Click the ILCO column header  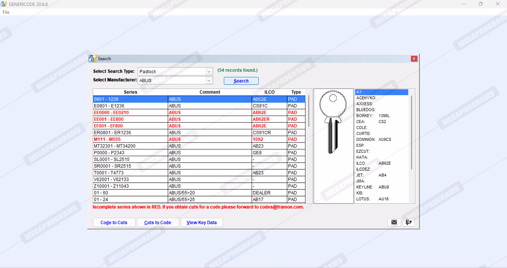[269, 92]
